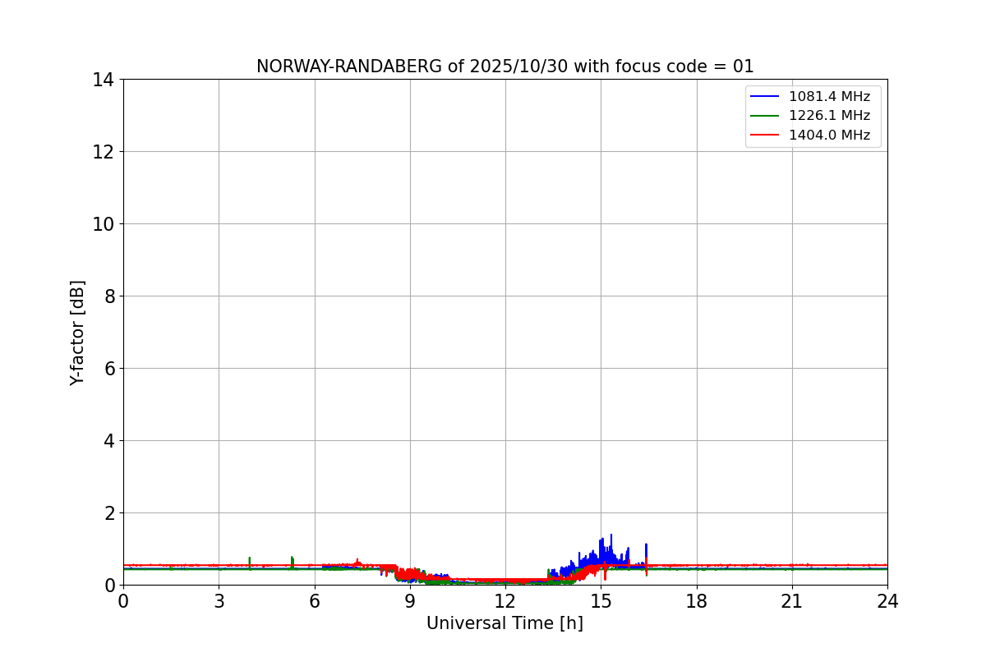Screen dimensions: 986x657
Task: Click the y-axis tick label 10
Action: [x=104, y=224]
